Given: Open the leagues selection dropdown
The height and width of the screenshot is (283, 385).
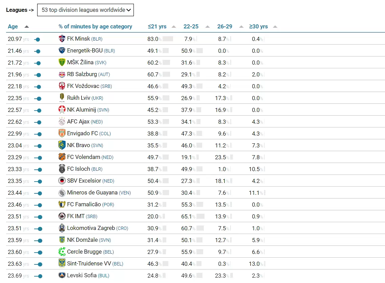Looking at the screenshot, I should point(86,10).
